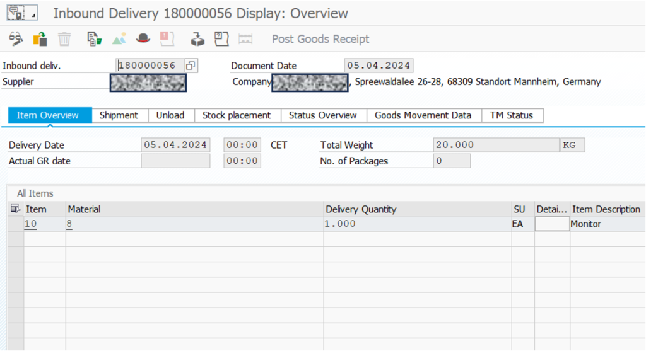Image resolution: width=646 pixels, height=351 pixels.
Task: Open value help beside Inbound deliv. field
Action: click(190, 66)
